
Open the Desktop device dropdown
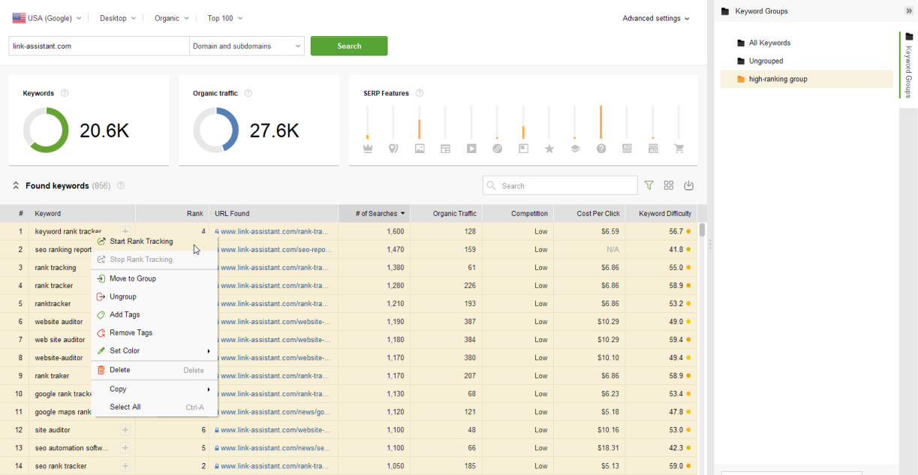(118, 18)
